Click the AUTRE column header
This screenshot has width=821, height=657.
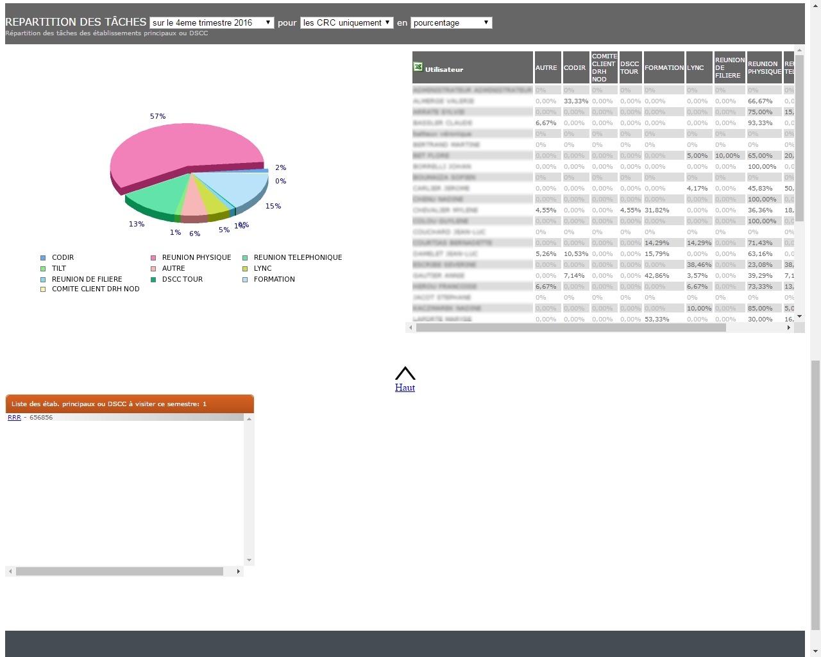tap(547, 67)
